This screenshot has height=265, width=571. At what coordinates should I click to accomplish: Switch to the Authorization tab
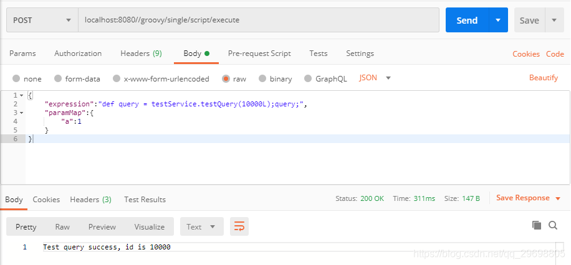[x=78, y=53]
